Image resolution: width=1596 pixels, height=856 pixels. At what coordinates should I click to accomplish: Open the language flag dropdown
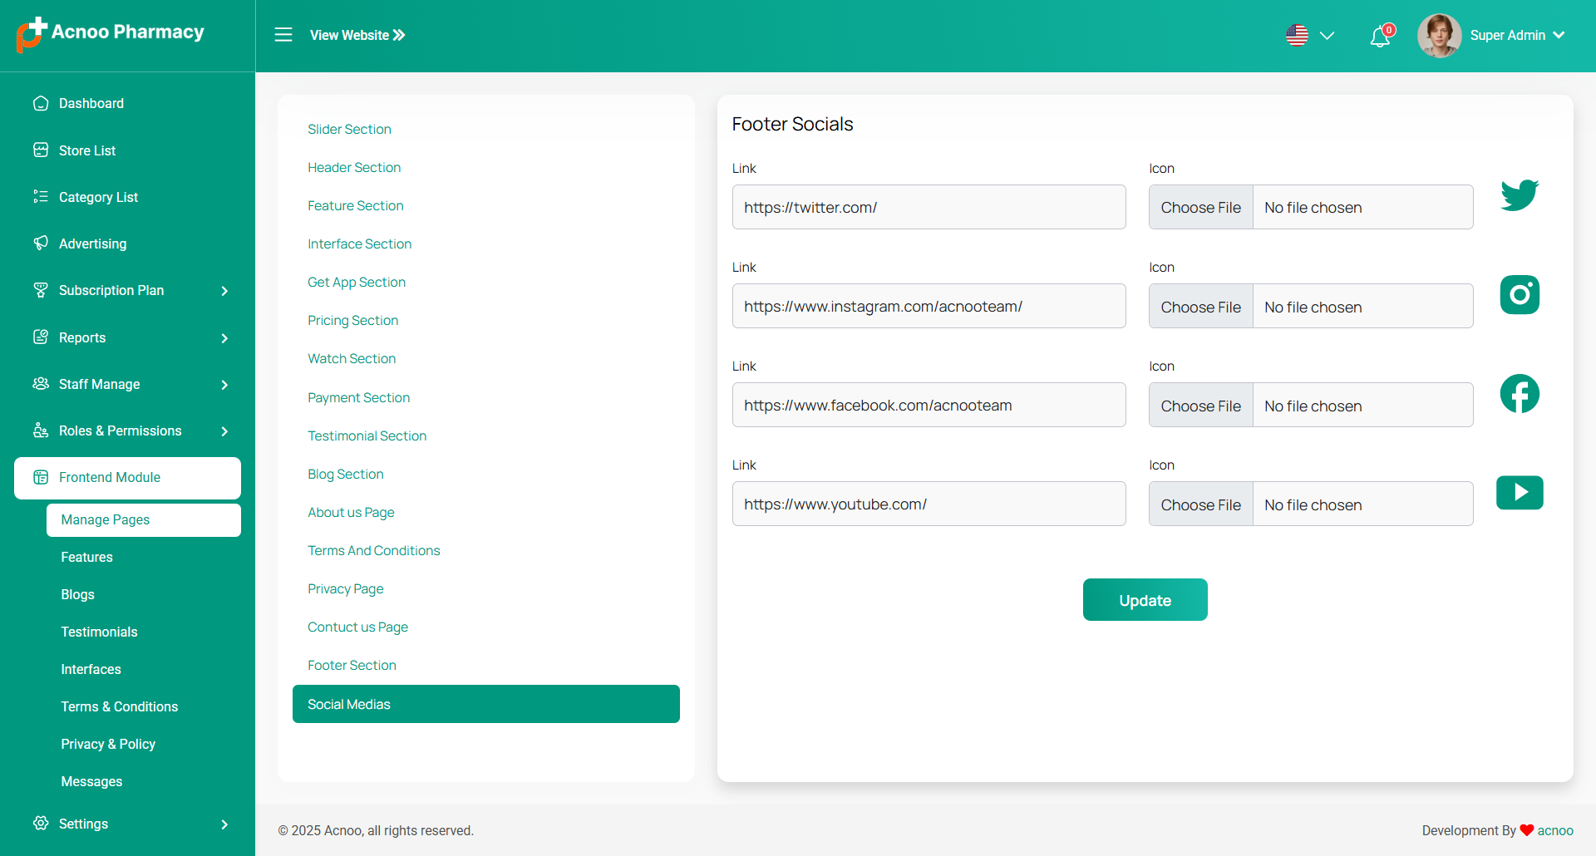coord(1309,36)
